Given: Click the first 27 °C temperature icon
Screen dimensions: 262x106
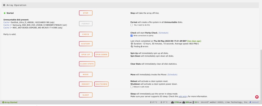Looking at the screenshot, I should click(151, 102).
